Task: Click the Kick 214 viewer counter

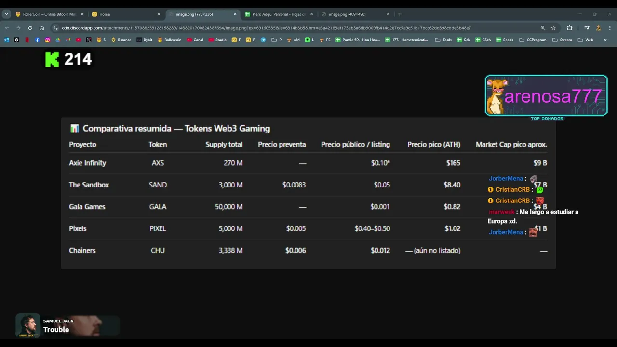Action: 68,59
